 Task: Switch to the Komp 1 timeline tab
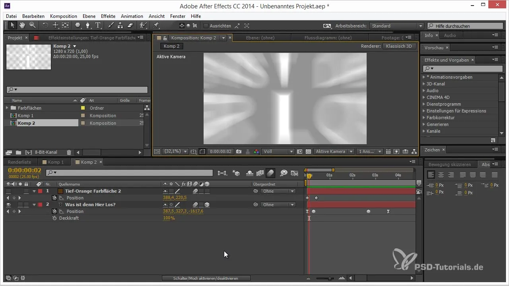coord(55,162)
